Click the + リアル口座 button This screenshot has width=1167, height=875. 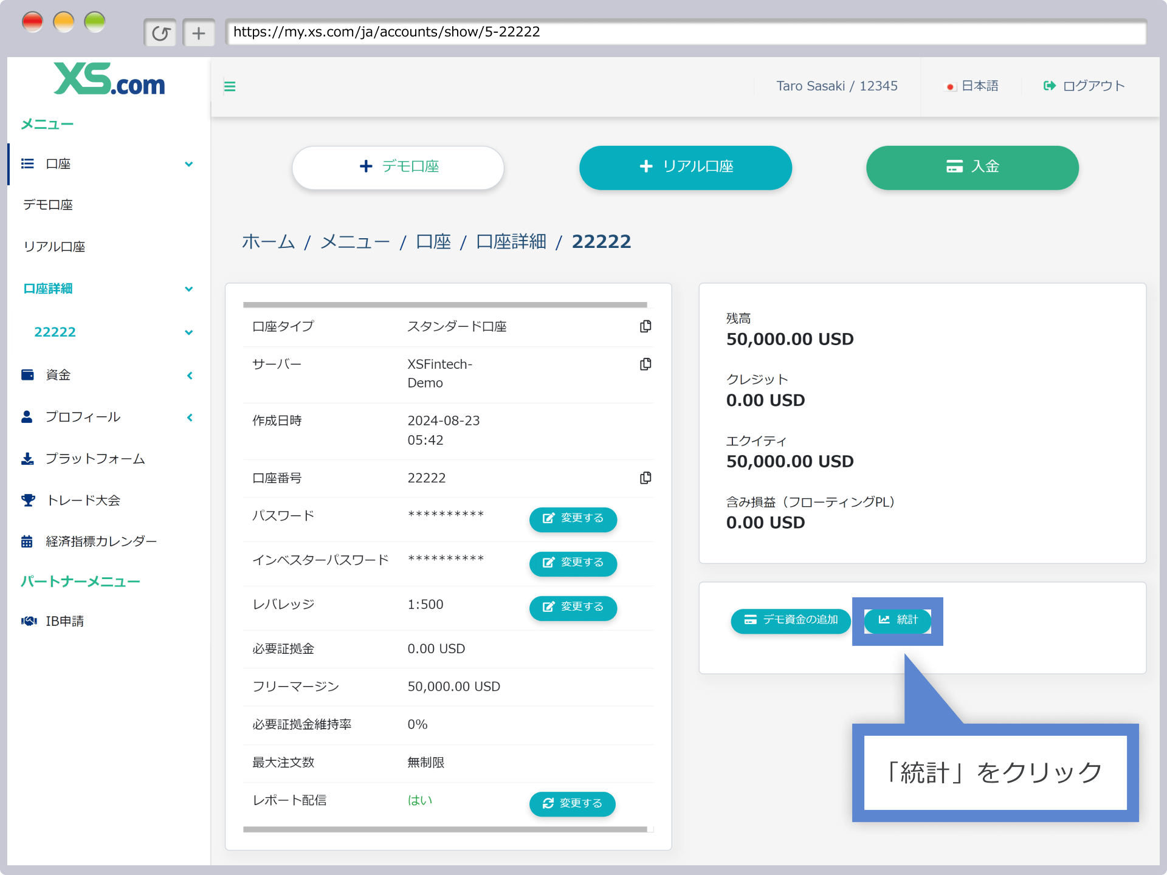(686, 167)
